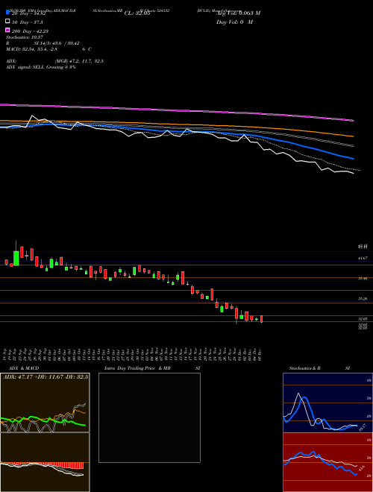Image resolution: width=373 pixels, height=492 pixels.
Task: Click the 'MACD: 32.54, 35.4, -2.8' reading
Action: [x=31, y=49]
